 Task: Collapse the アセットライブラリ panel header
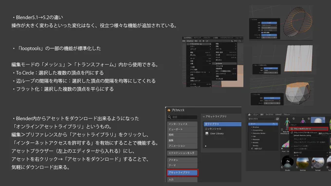(215, 117)
